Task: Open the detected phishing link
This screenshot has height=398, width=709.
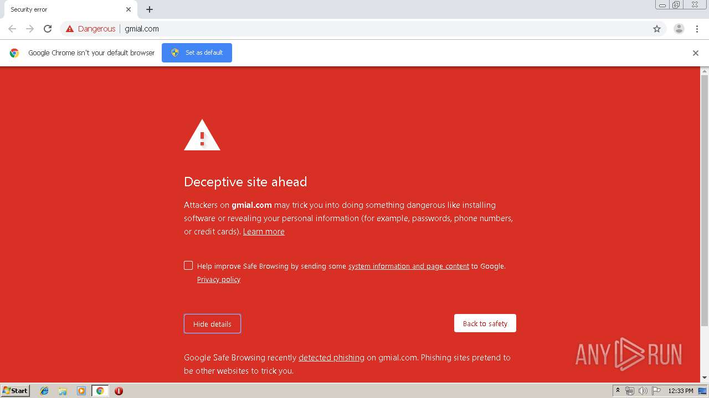Action: point(331,358)
